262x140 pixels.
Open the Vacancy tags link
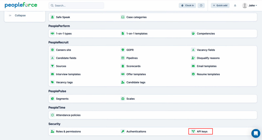pos(64,82)
